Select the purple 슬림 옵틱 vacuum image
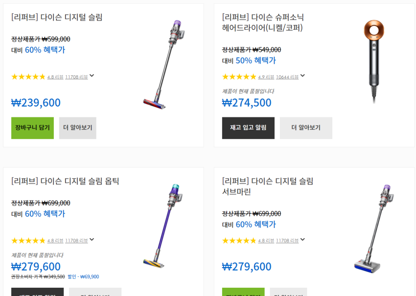416x296 pixels. tap(164, 226)
